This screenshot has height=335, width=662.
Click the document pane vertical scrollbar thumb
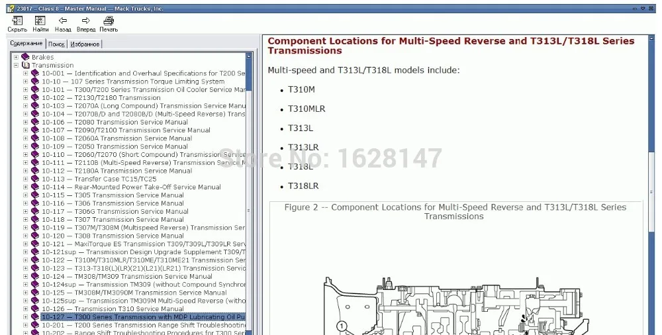(651, 192)
